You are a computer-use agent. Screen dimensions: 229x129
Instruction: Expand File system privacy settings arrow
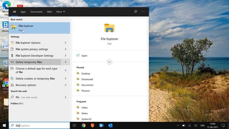click(x=65, y=49)
